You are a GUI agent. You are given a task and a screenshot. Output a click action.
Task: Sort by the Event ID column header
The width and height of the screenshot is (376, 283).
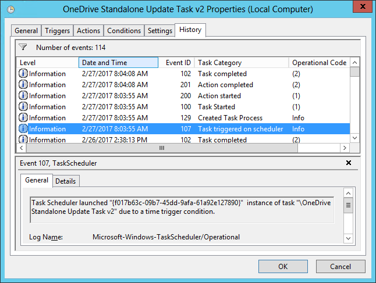click(x=176, y=63)
